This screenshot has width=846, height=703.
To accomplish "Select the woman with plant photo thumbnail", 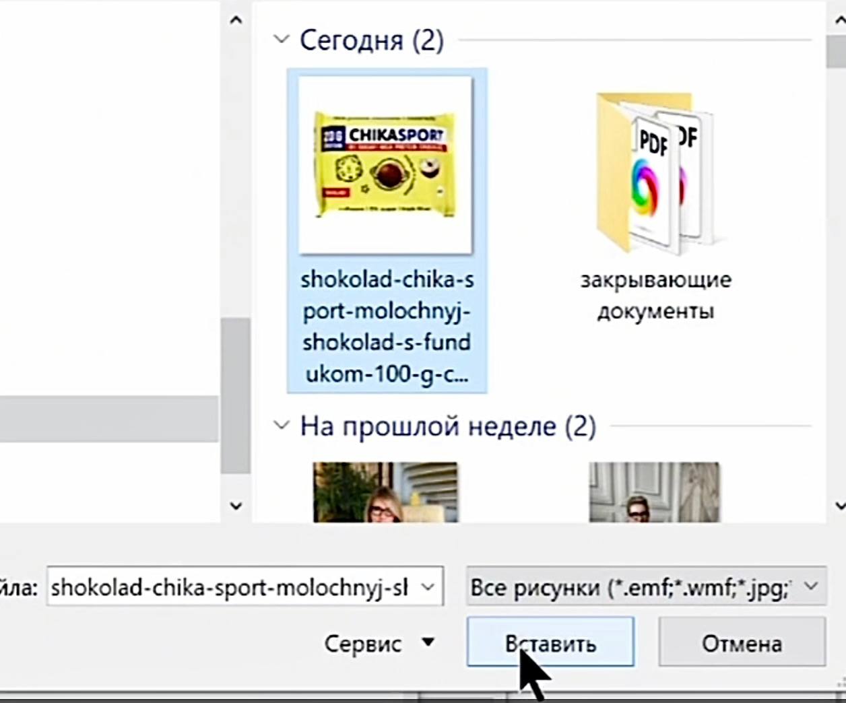I will coord(386,492).
